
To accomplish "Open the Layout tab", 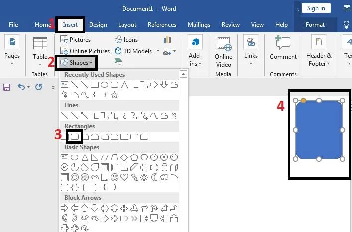I will 127,25.
